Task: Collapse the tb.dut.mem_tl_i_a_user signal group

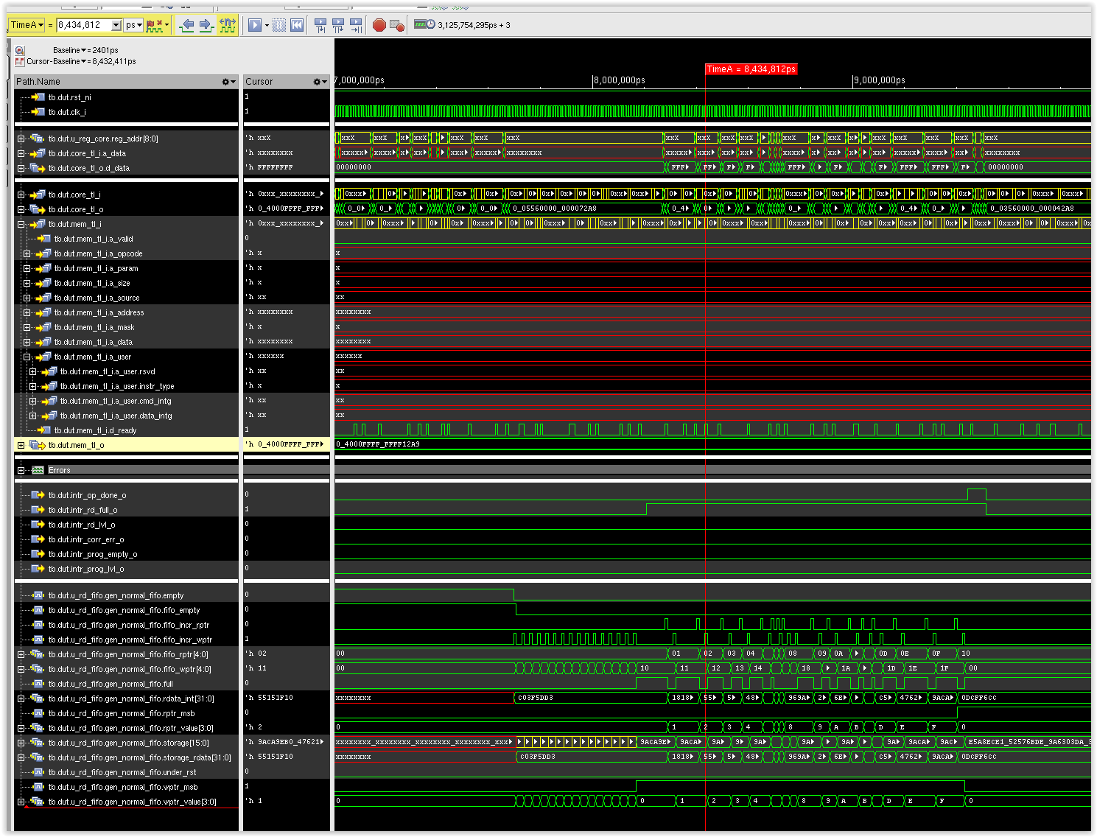Action: [x=27, y=356]
